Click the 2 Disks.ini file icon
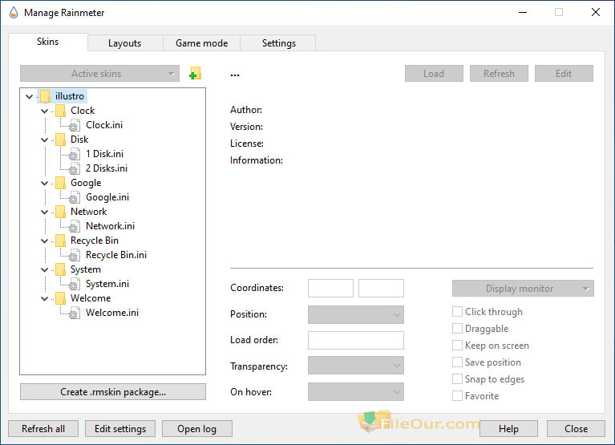 (75, 168)
